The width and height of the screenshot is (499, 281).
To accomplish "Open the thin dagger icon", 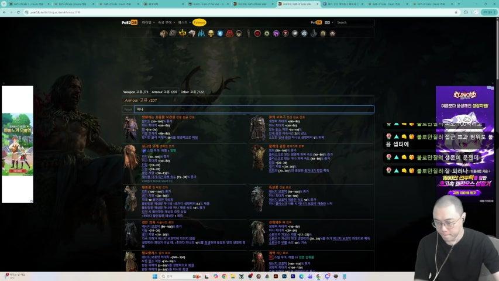I will pos(248,33).
